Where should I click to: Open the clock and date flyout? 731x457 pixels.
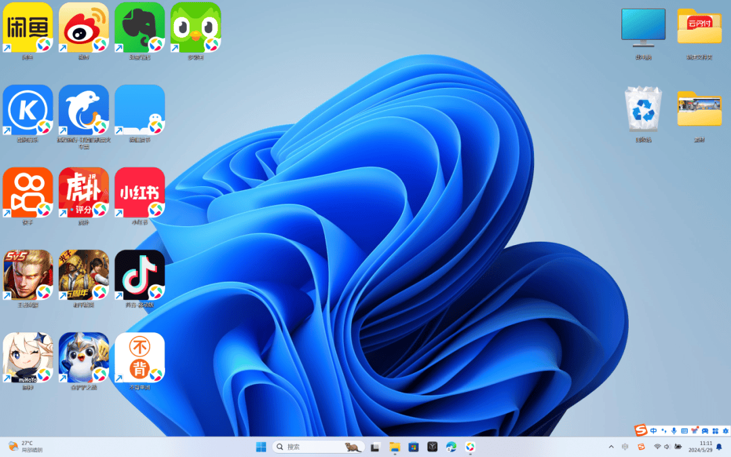(x=699, y=446)
